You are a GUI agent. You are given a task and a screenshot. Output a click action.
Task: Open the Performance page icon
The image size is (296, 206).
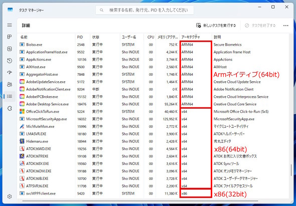click(10, 49)
